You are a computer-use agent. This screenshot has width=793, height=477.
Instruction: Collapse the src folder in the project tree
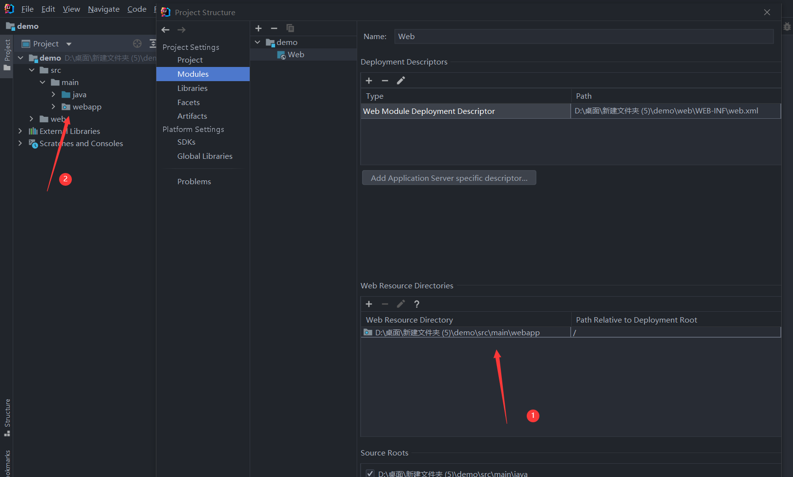[32, 70]
